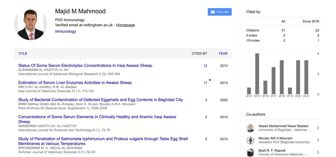
Task: Open the Defected Eggshells contamination study
Action: tap(101, 100)
